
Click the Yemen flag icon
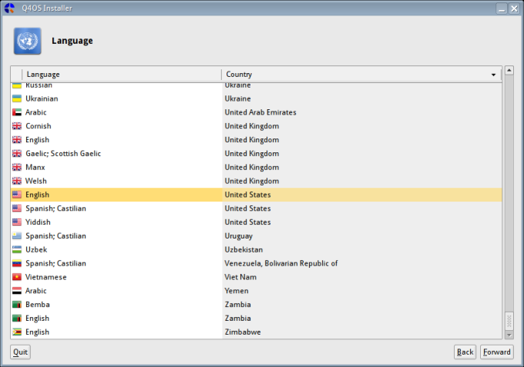pos(17,291)
